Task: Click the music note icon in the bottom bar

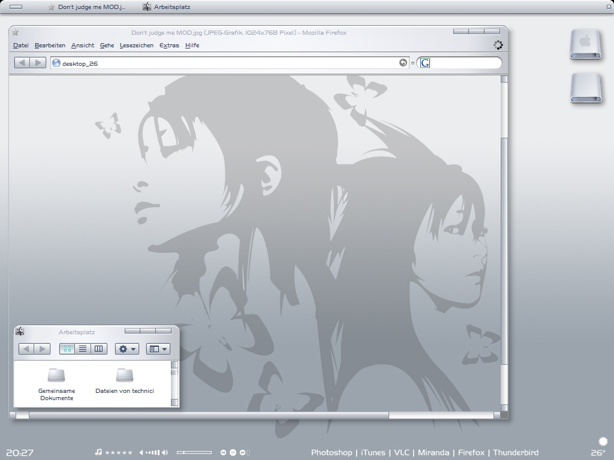Action: 99,452
